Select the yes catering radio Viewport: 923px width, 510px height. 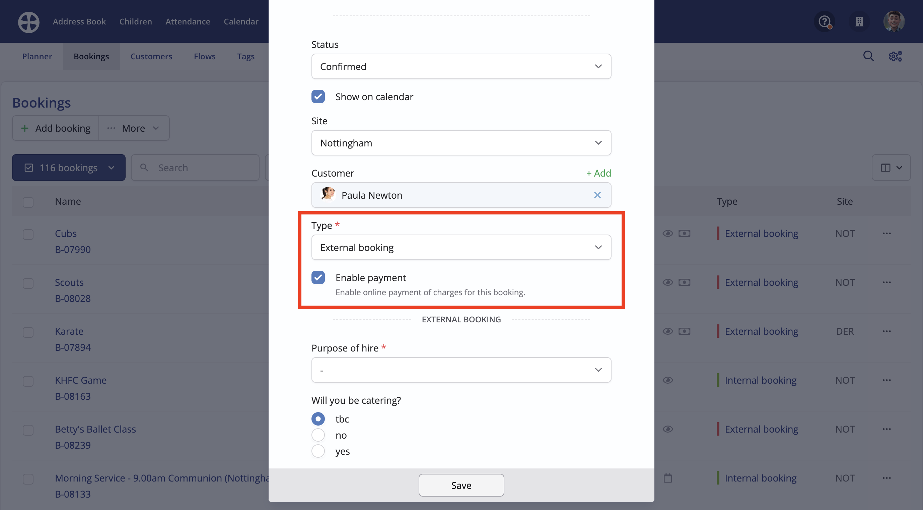coord(318,451)
